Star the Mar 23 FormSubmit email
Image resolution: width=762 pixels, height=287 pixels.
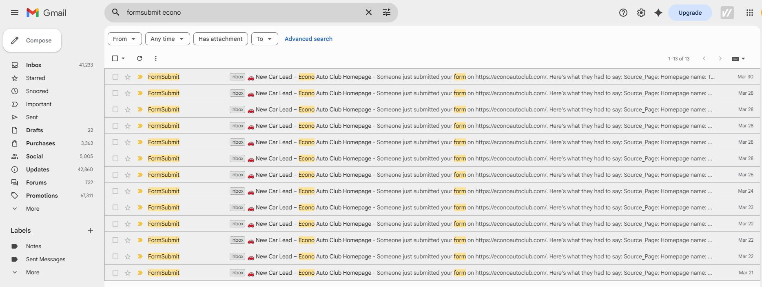[128, 207]
